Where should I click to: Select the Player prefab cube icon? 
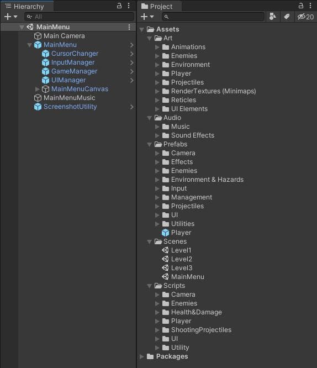(x=166, y=233)
